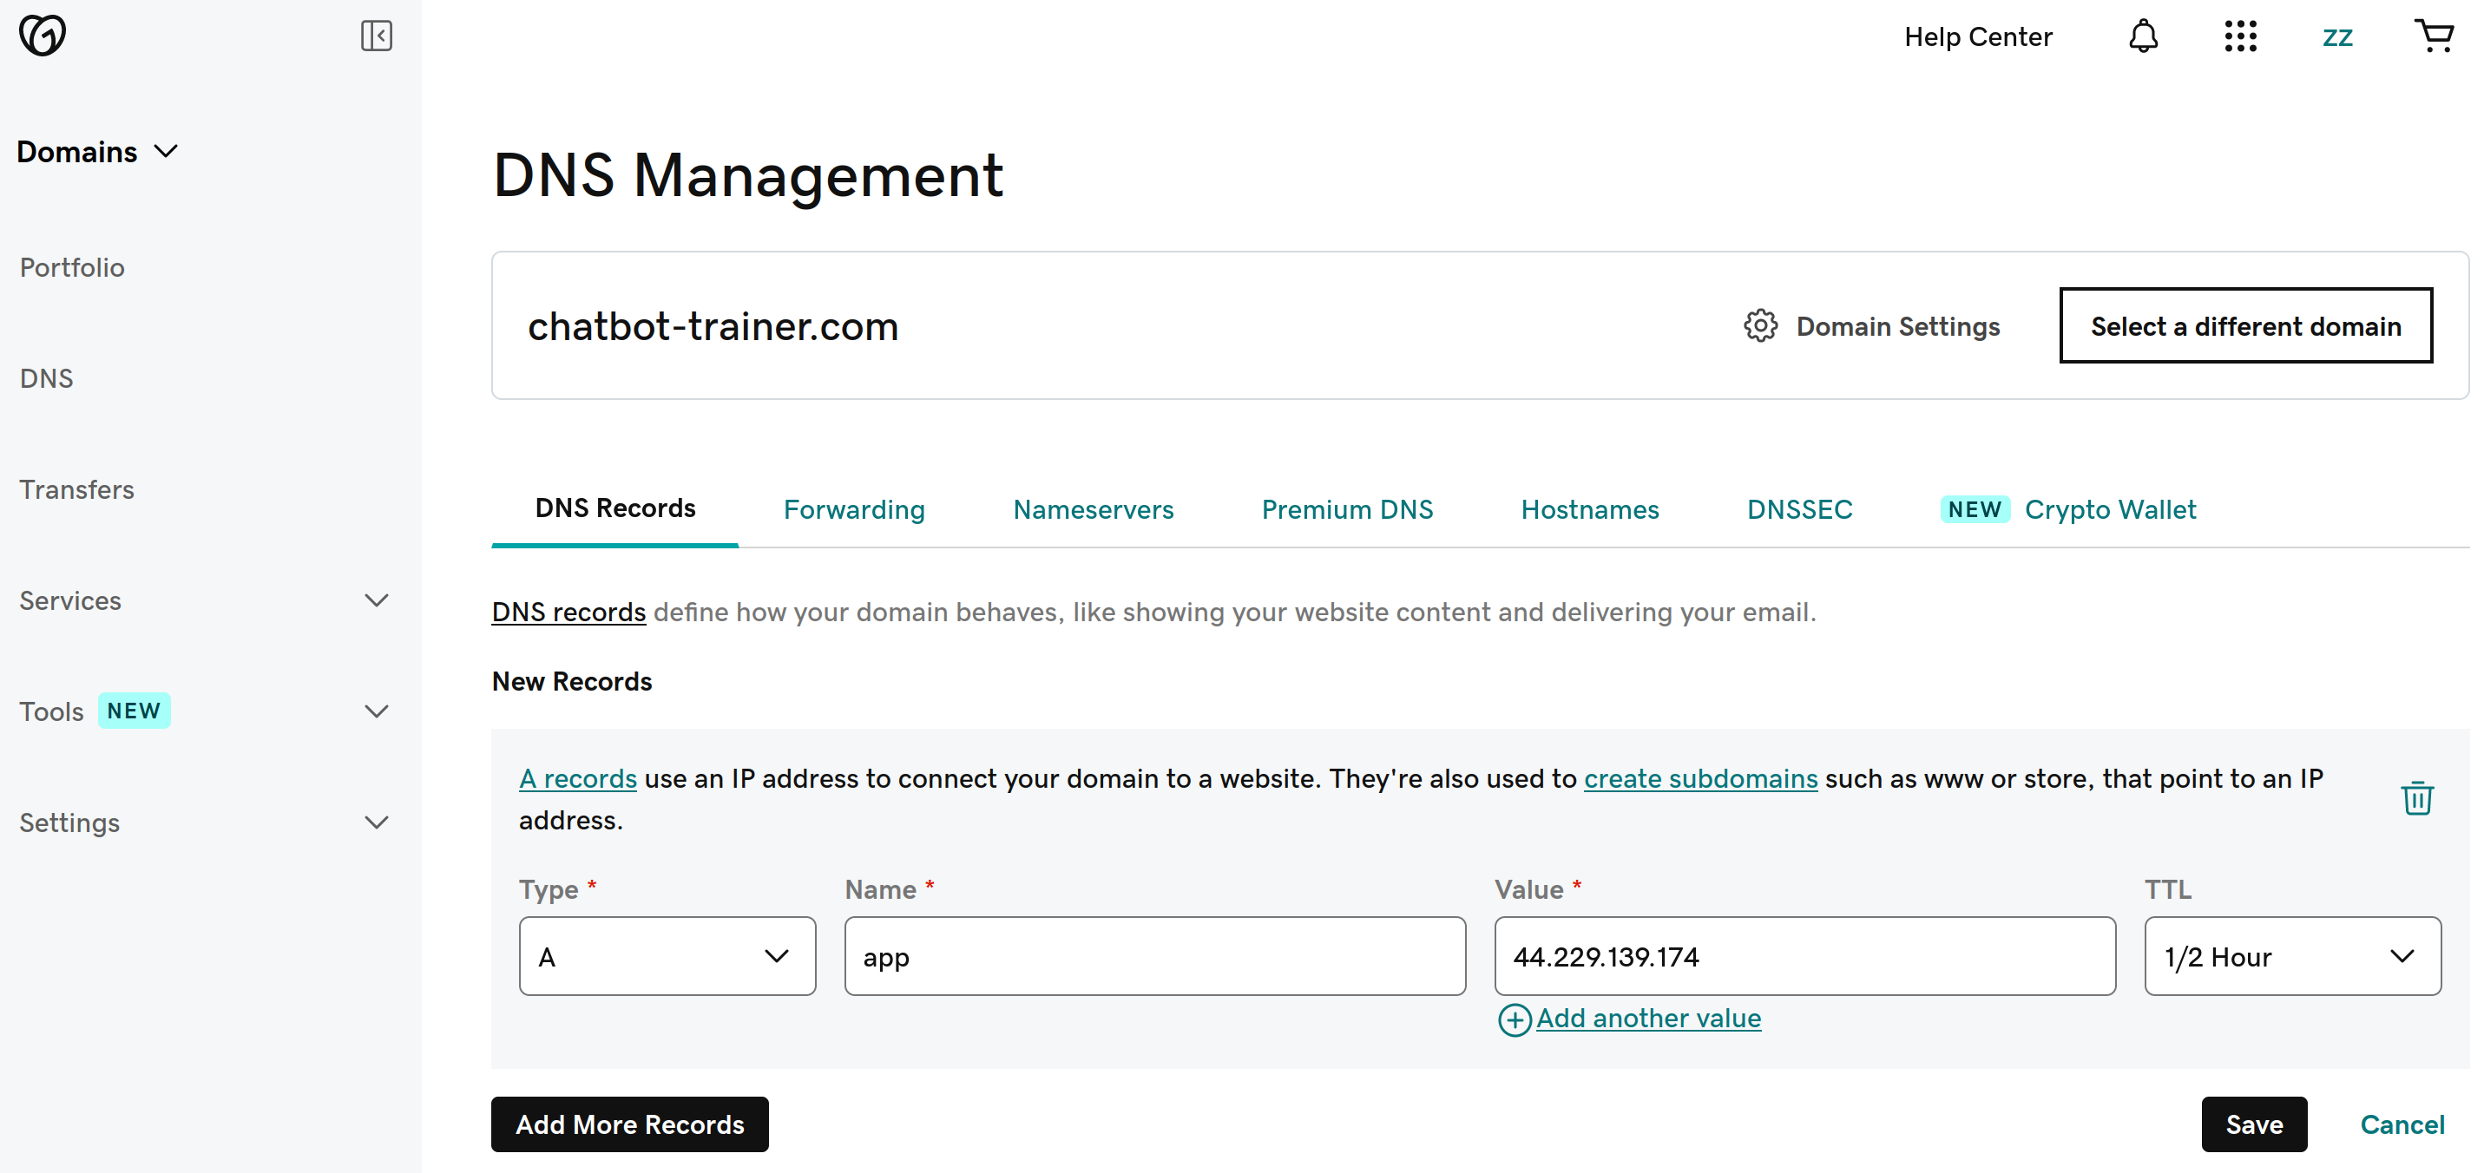Expand the Settings section in sidebar

pyautogui.click(x=376, y=822)
